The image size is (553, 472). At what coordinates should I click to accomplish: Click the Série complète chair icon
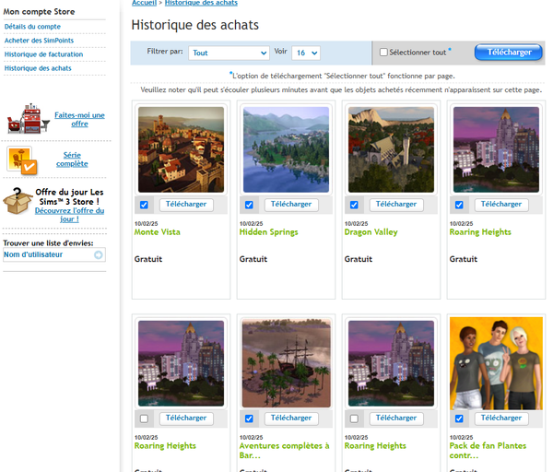tap(22, 160)
